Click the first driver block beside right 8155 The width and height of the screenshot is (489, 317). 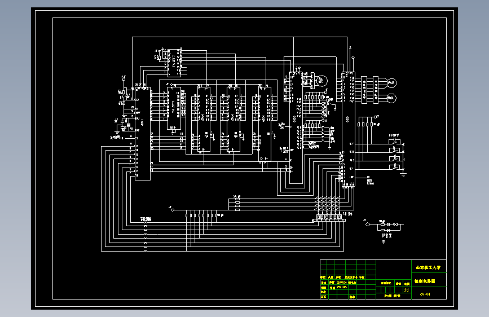[x=364, y=90]
